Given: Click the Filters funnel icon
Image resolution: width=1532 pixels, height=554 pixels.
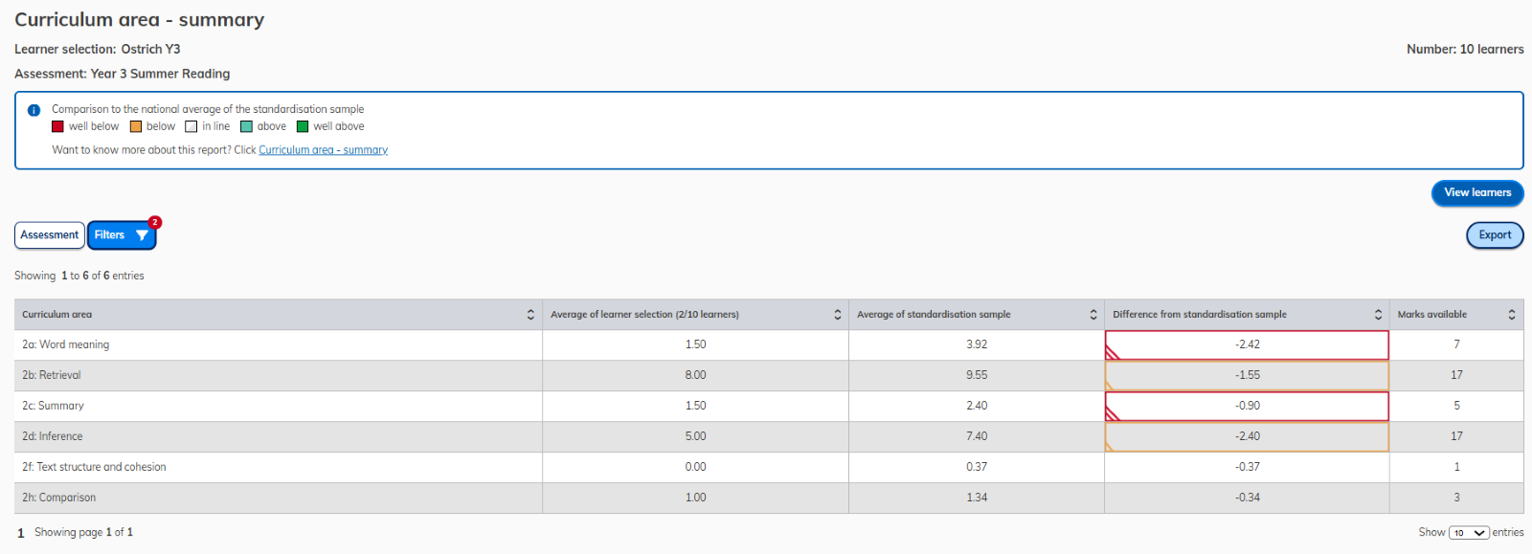Looking at the screenshot, I should click(142, 235).
